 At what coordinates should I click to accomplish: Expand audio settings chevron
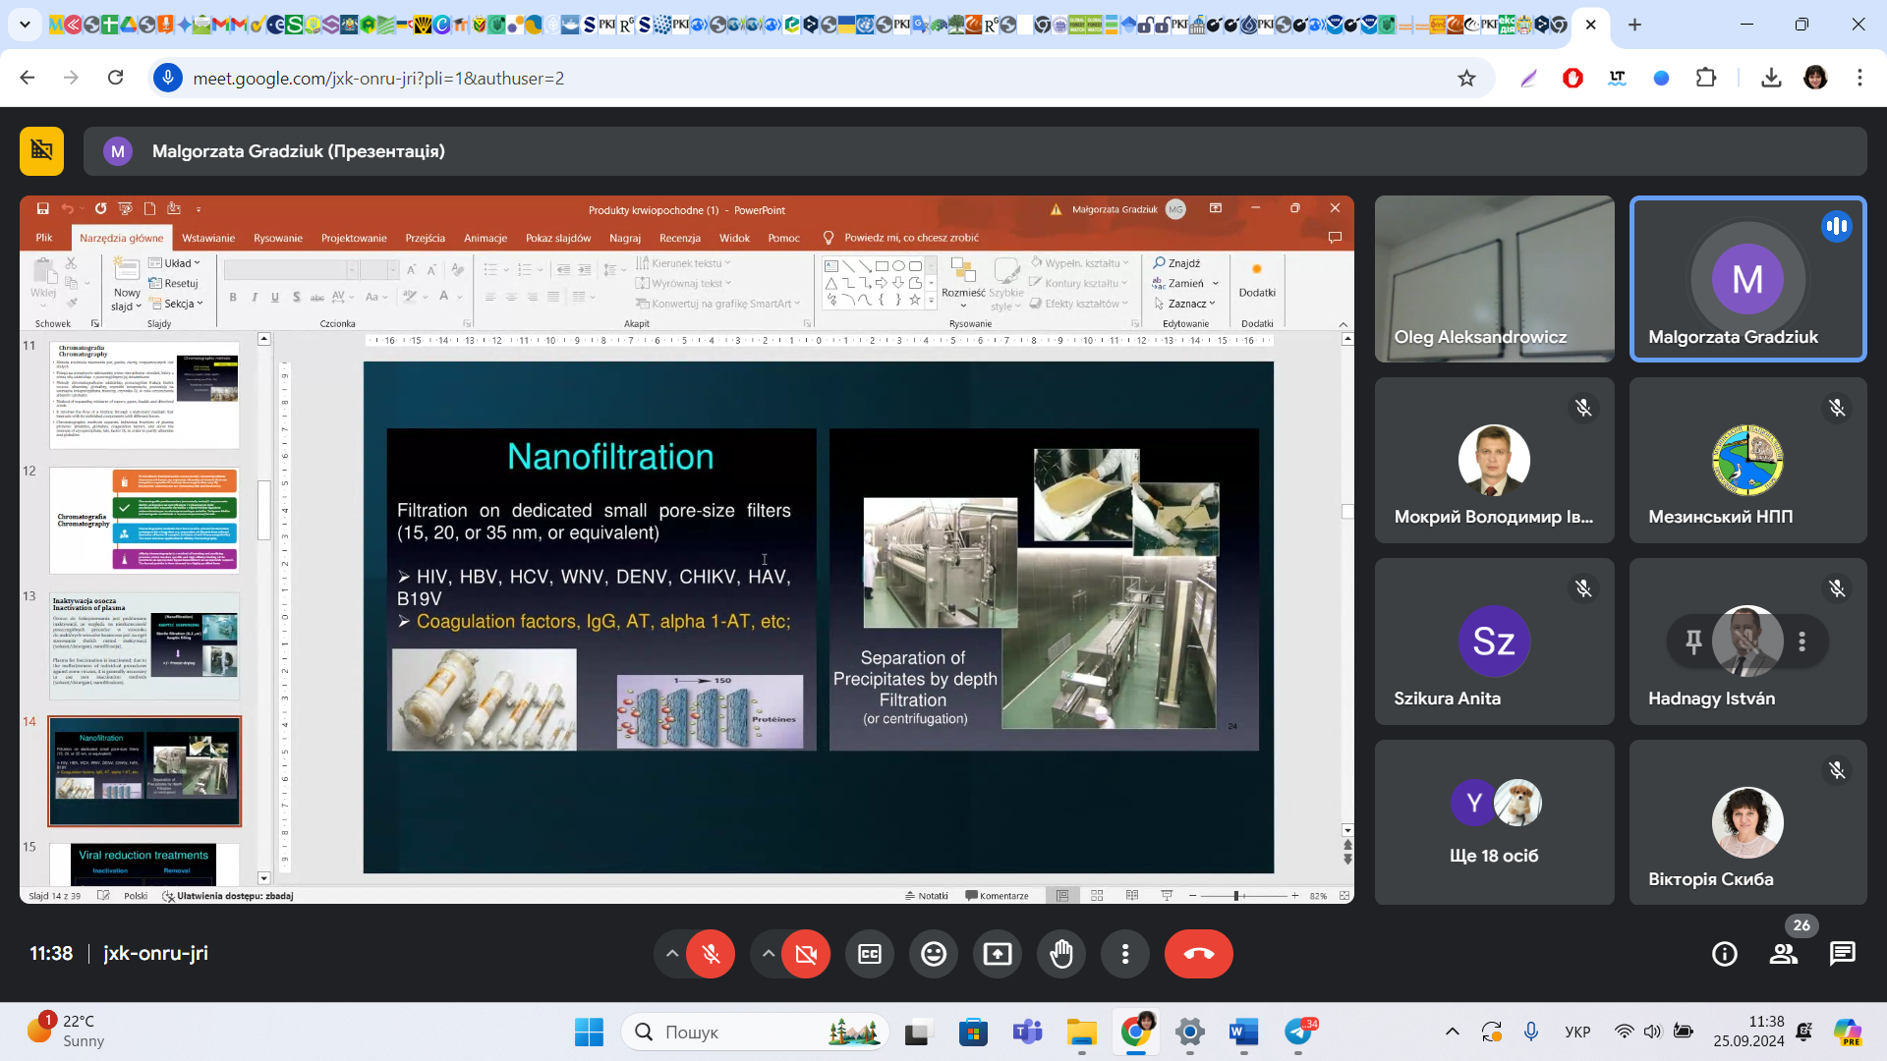pos(672,954)
